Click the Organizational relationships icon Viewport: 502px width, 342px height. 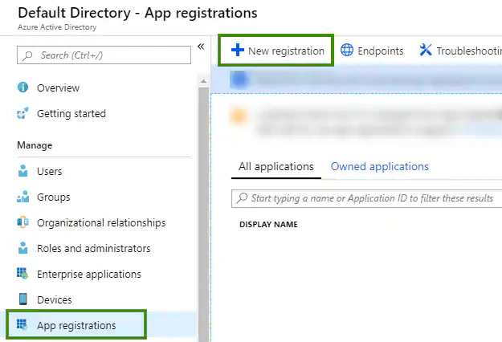[x=22, y=222]
